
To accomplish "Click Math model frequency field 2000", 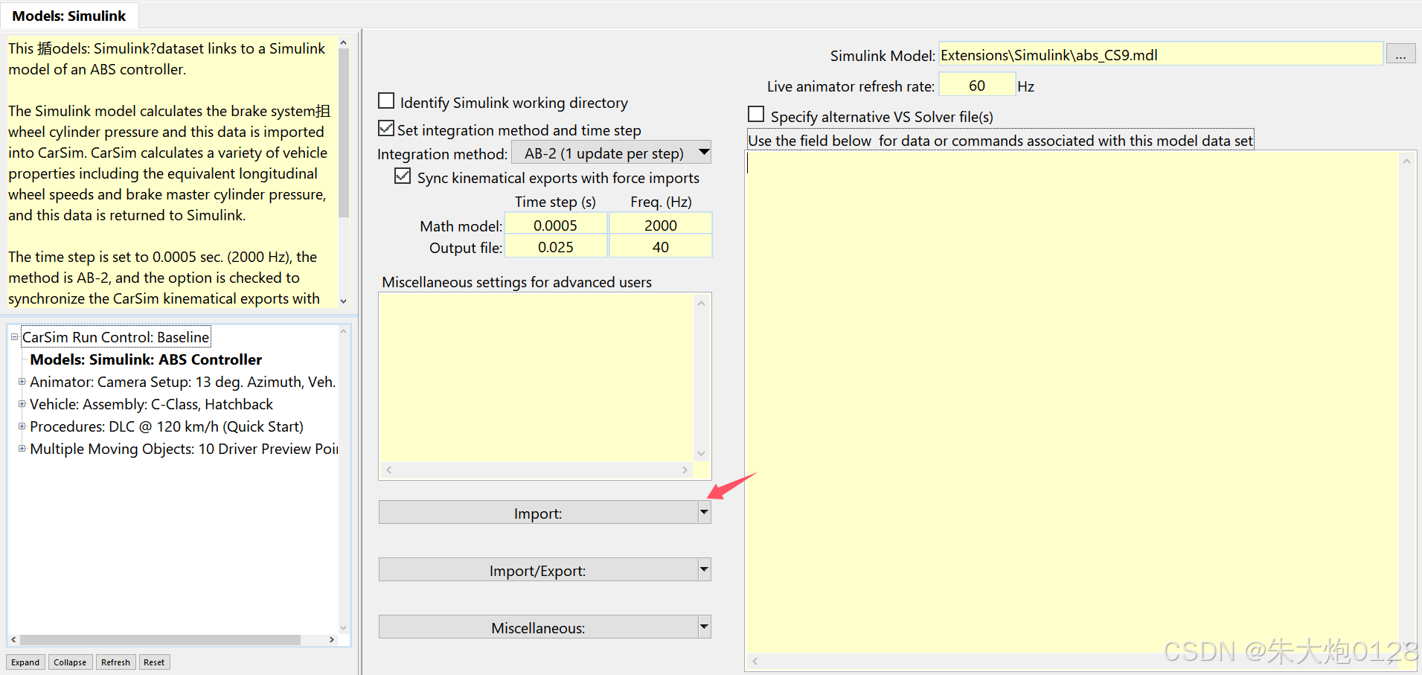I will tap(661, 225).
